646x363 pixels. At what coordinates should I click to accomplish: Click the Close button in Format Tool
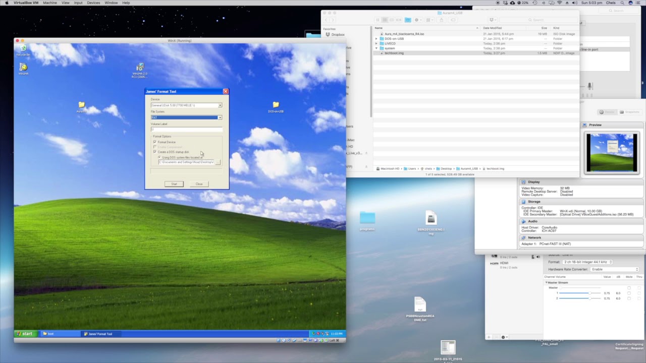[x=199, y=184]
